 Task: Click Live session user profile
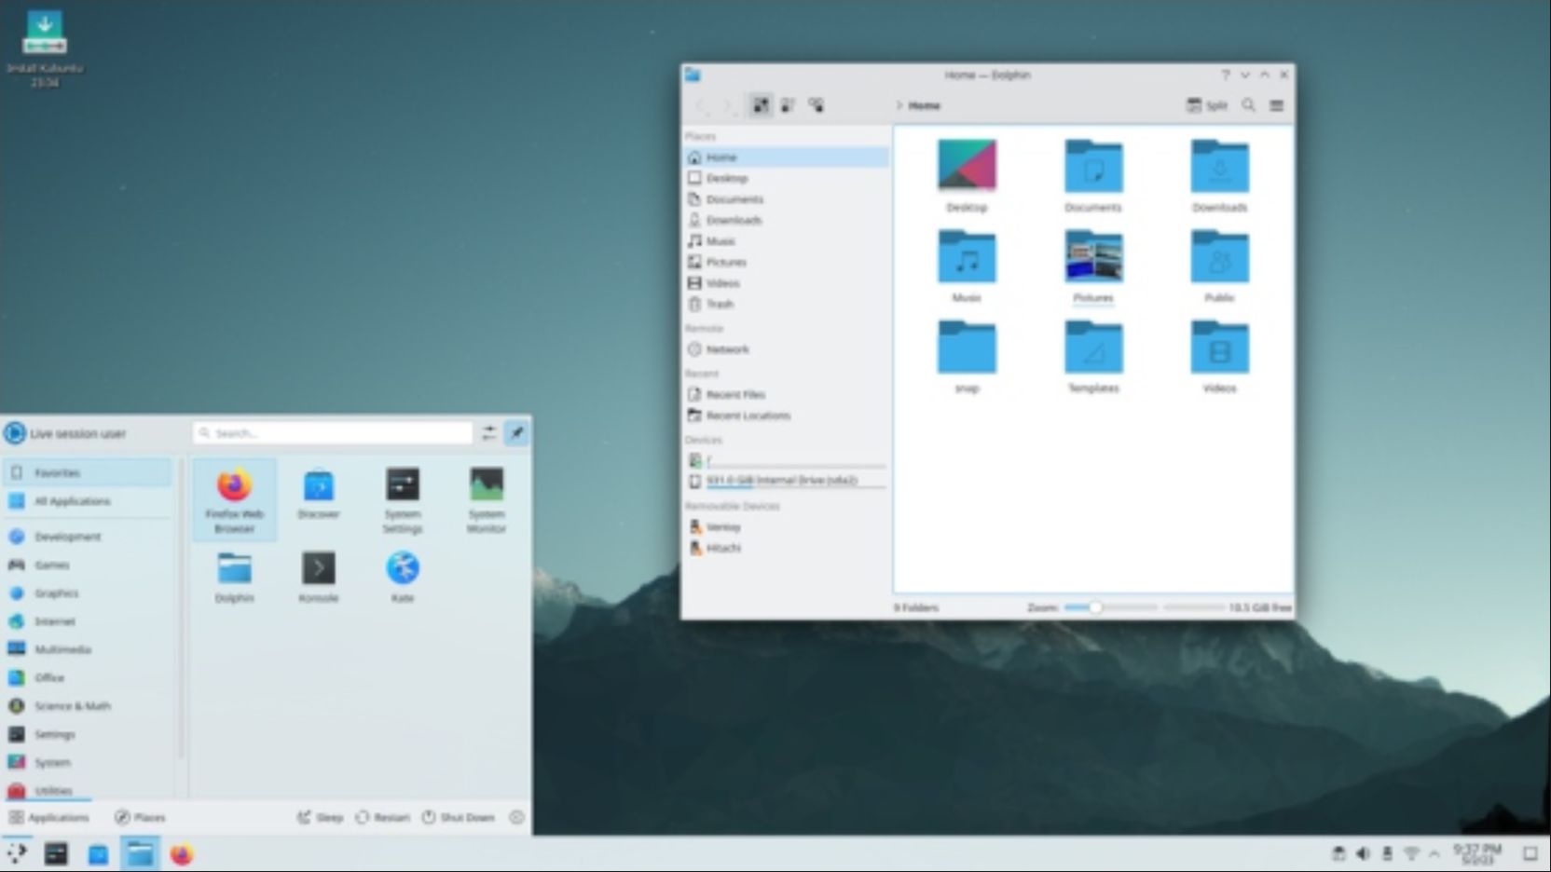pos(65,433)
